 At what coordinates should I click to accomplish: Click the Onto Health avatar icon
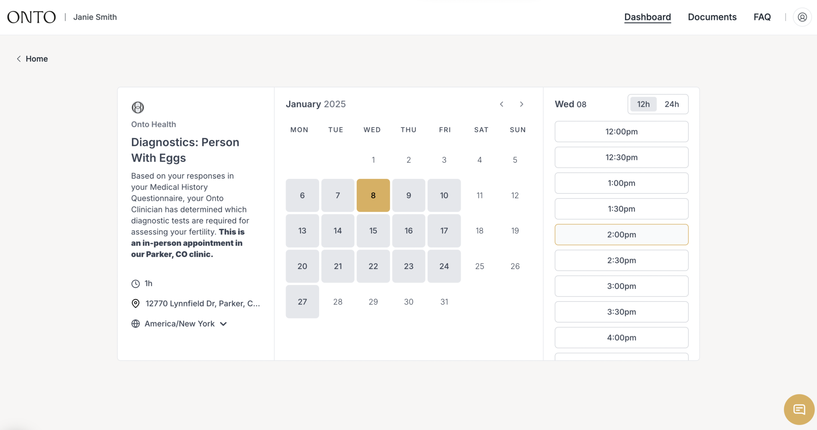(137, 107)
